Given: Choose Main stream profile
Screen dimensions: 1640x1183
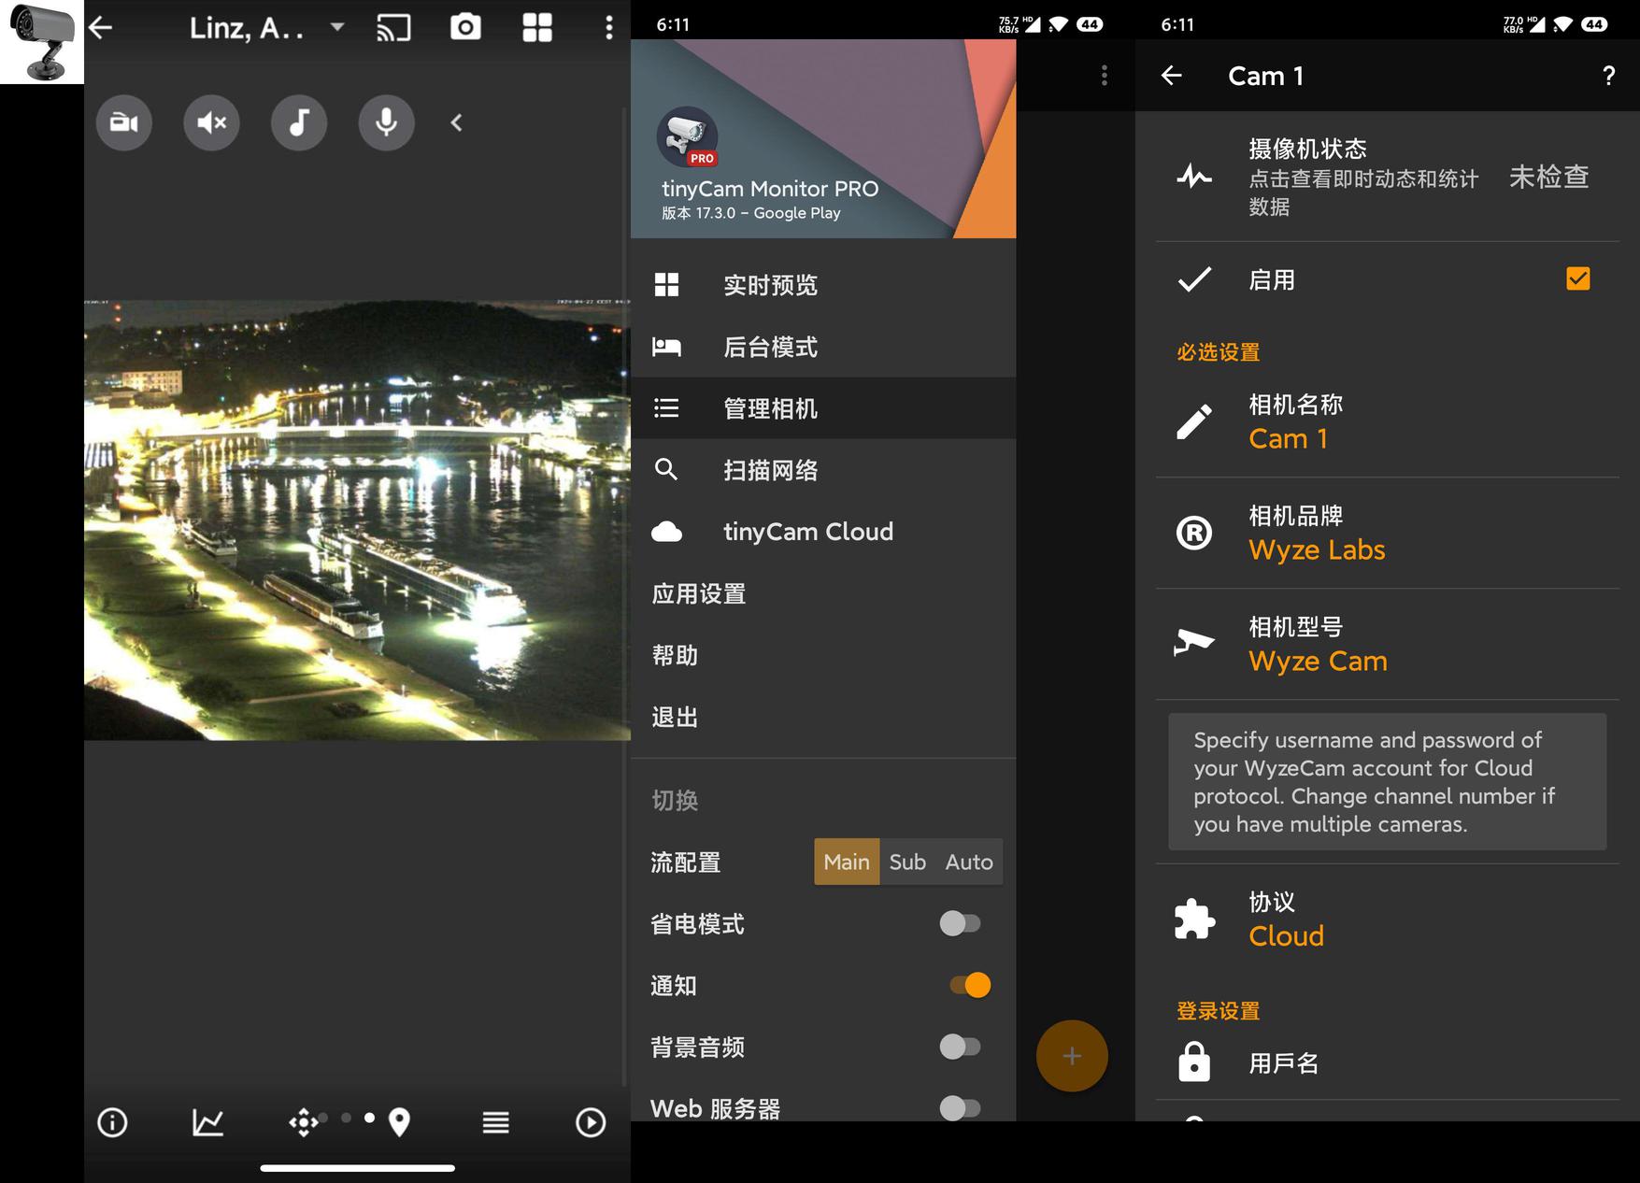Looking at the screenshot, I should [847, 862].
